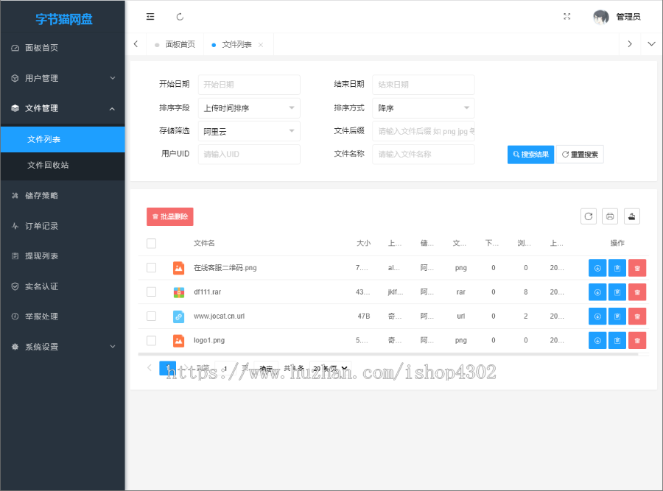Click the 结束日期 input field

pyautogui.click(x=424, y=85)
